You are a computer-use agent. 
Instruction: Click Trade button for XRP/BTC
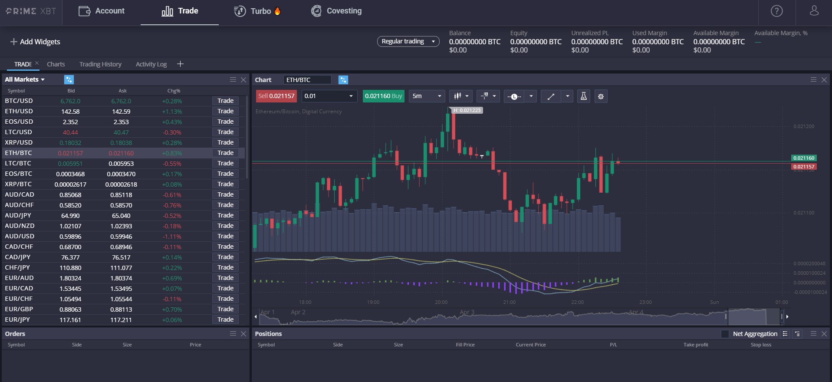coord(226,184)
